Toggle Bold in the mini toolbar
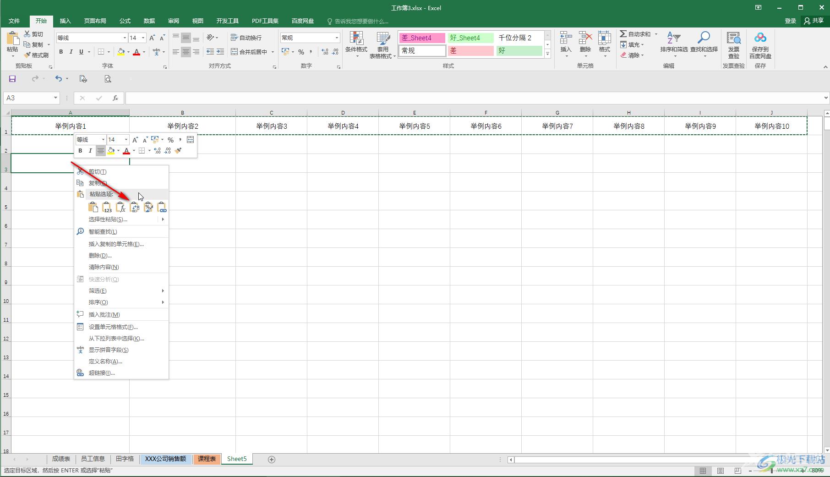830x477 pixels. pyautogui.click(x=80, y=150)
